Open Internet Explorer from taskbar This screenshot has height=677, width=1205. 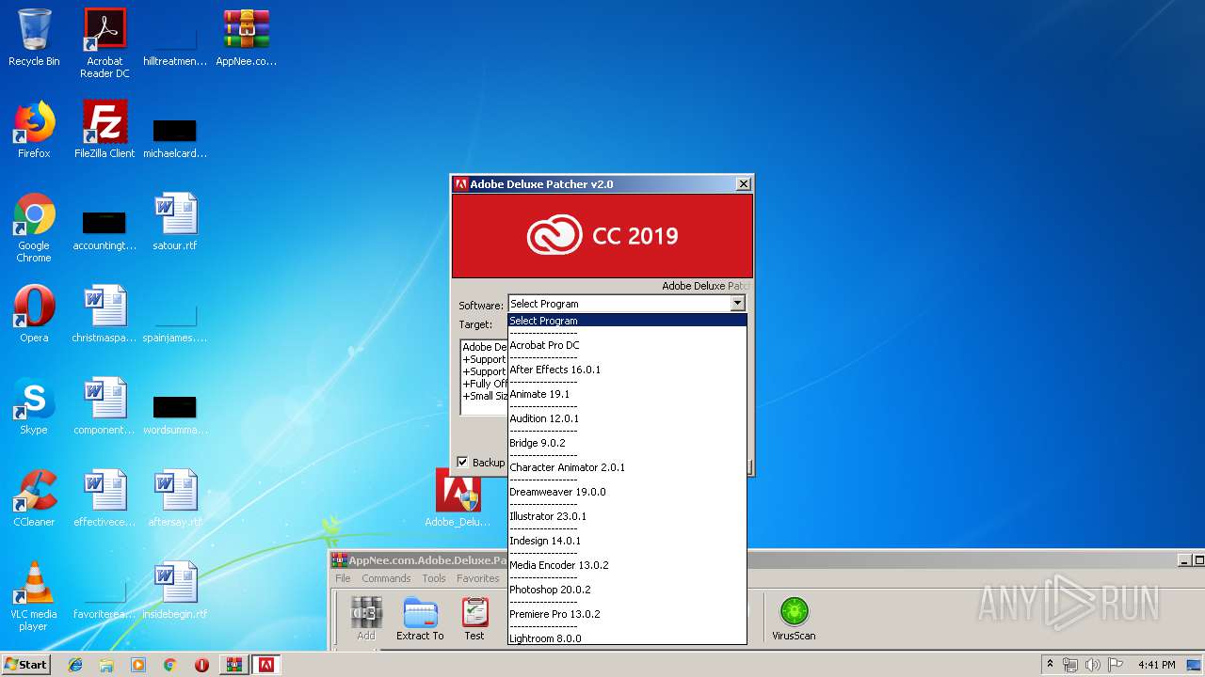click(75, 665)
